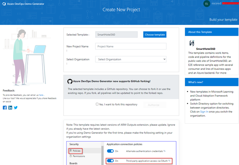
Task: Click info icon after Third-party application access
Action: pos(169,161)
